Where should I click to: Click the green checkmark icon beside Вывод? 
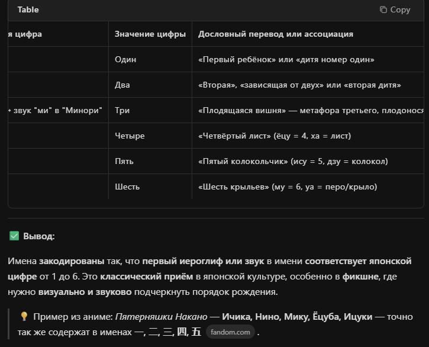(x=14, y=236)
